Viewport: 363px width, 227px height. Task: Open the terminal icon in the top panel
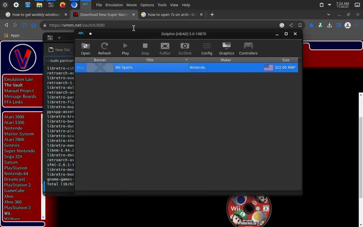(51, 5)
